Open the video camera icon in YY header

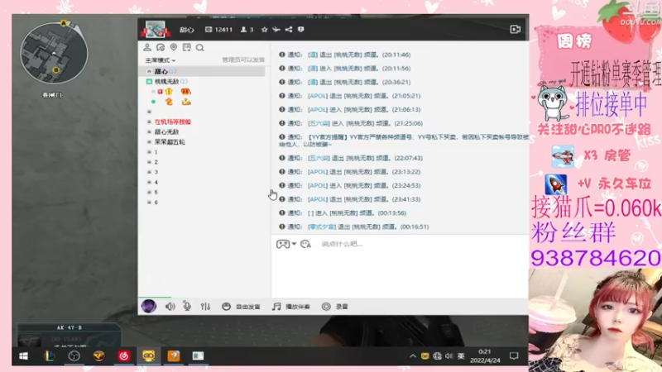click(515, 29)
